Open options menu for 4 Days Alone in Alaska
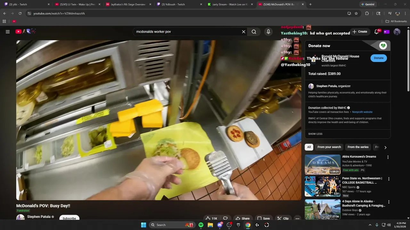 pyautogui.click(x=389, y=202)
